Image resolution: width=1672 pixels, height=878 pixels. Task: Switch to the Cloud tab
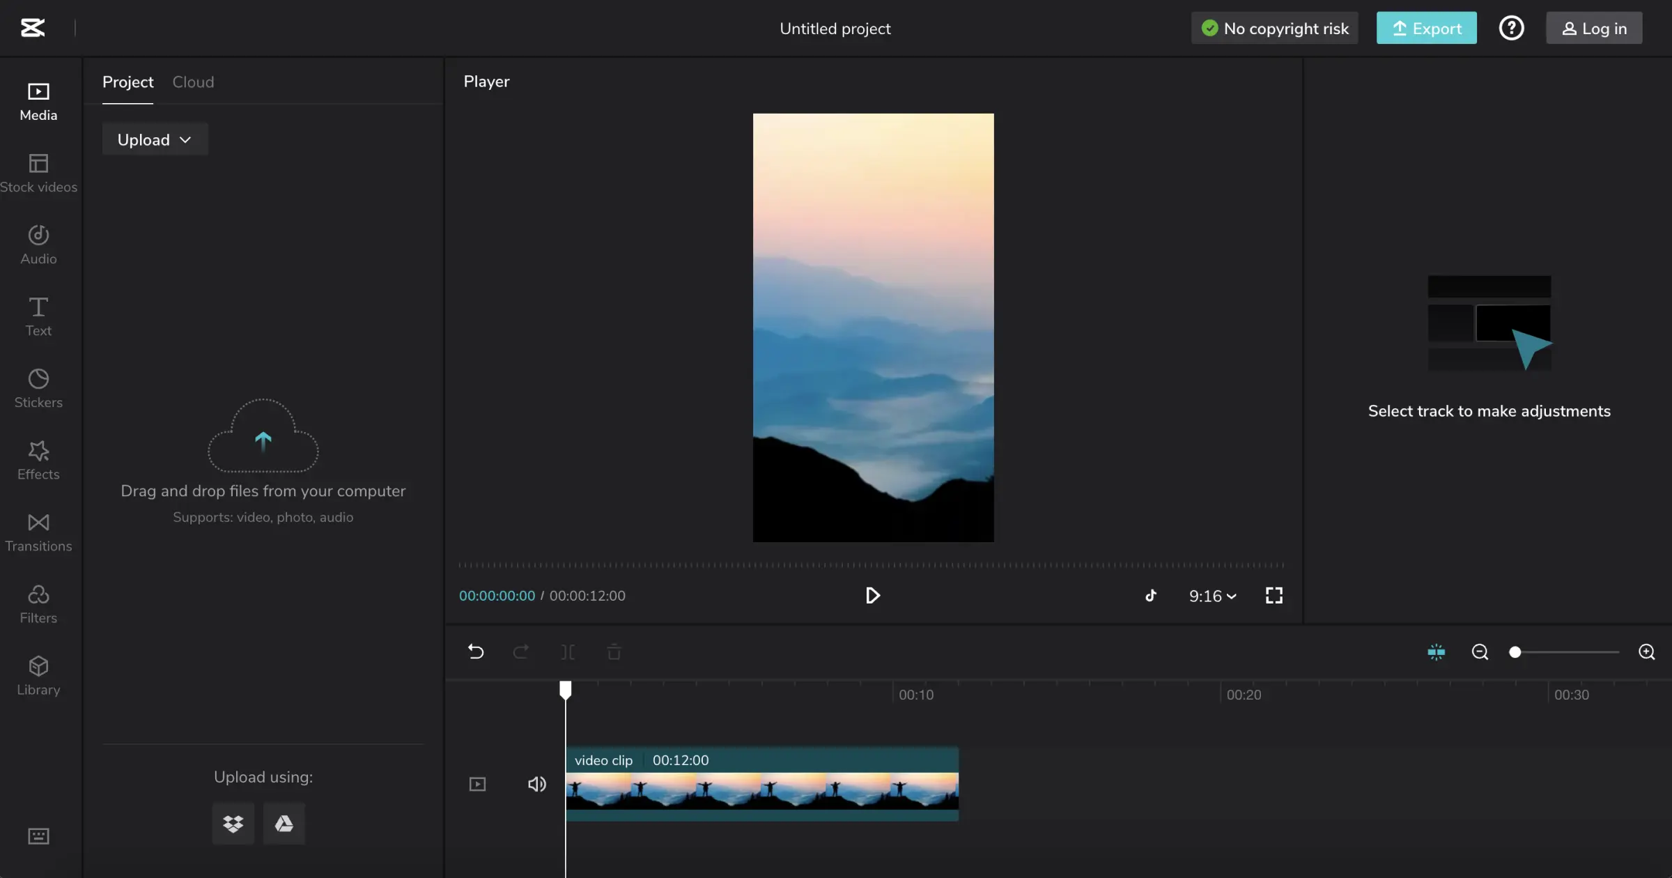pyautogui.click(x=193, y=82)
